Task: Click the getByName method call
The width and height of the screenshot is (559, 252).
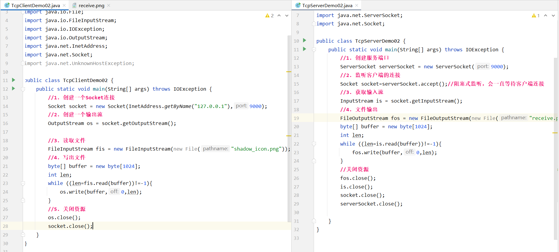Action: click(x=178, y=106)
